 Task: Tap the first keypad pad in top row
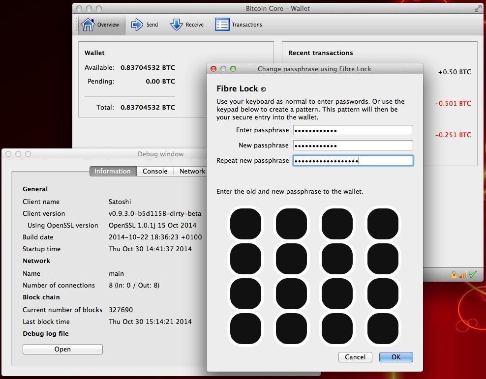coord(245,224)
